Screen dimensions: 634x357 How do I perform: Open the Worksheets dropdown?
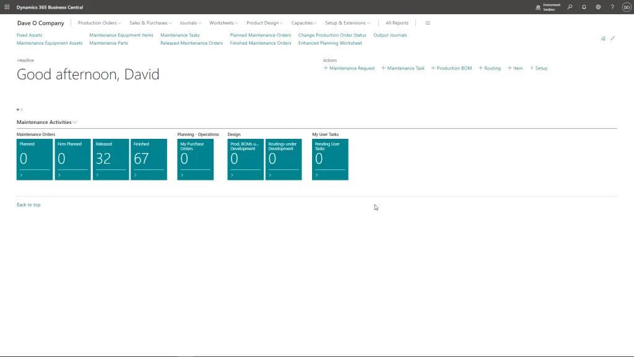pyautogui.click(x=223, y=22)
